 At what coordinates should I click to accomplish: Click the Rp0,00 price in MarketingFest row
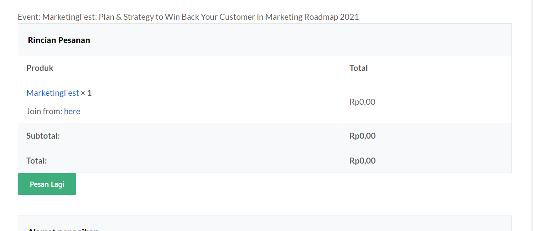tap(362, 102)
